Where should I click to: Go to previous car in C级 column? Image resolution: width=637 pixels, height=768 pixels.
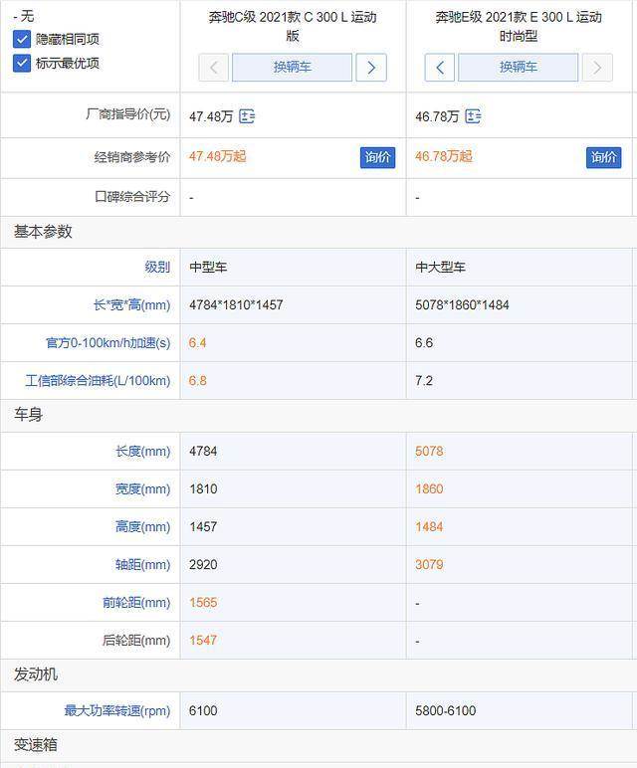point(214,68)
